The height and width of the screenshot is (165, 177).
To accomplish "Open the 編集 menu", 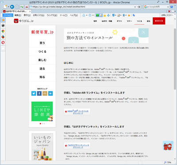I will point(18,15).
